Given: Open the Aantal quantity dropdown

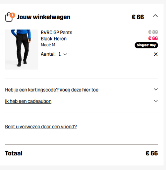Looking at the screenshot, I should click(x=63, y=54).
